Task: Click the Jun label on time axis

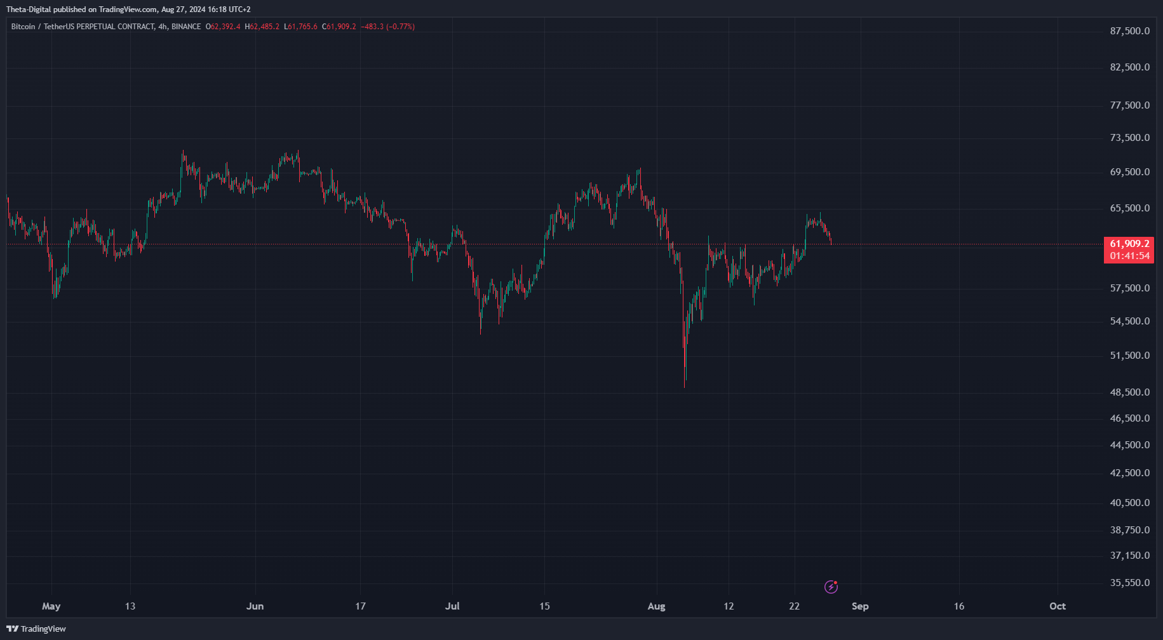Action: tap(255, 606)
